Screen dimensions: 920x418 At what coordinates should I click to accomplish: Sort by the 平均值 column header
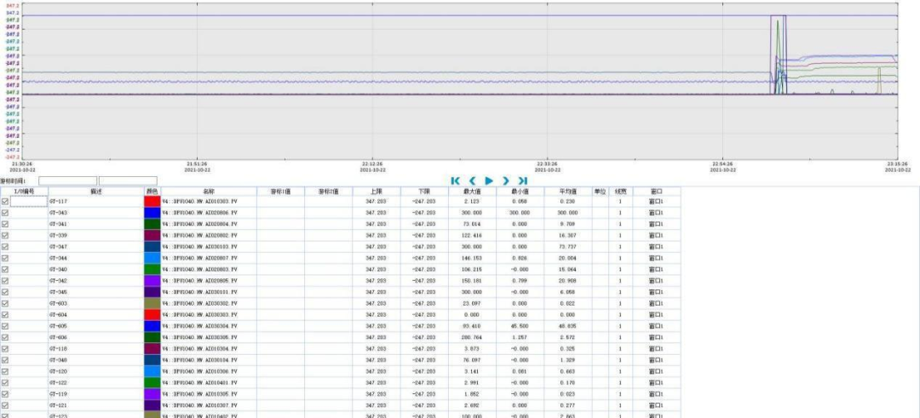tap(568, 191)
